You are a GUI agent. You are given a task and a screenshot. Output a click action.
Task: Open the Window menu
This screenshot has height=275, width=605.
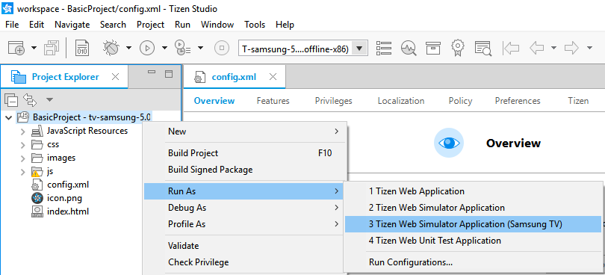coord(217,25)
